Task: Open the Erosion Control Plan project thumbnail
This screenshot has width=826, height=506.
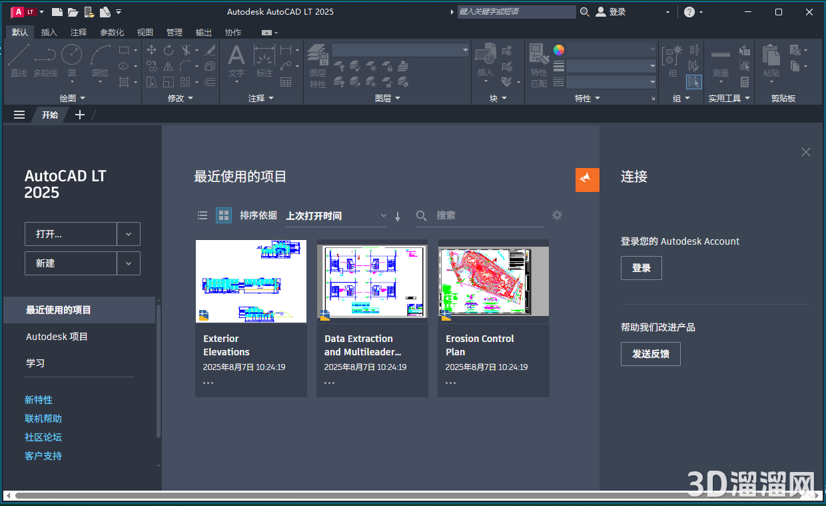Action: click(493, 281)
